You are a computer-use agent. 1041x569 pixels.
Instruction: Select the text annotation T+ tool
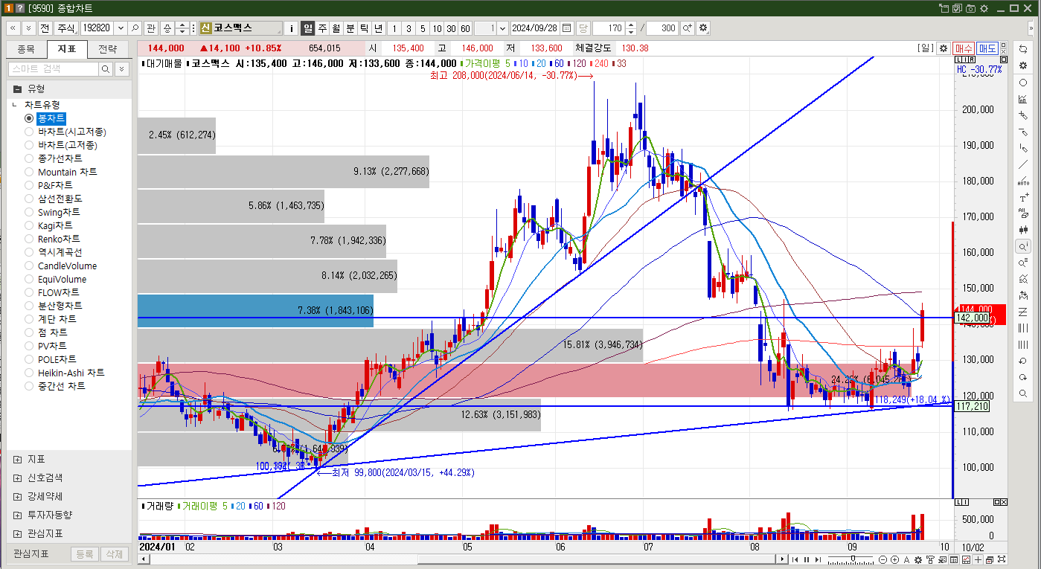[1023, 197]
